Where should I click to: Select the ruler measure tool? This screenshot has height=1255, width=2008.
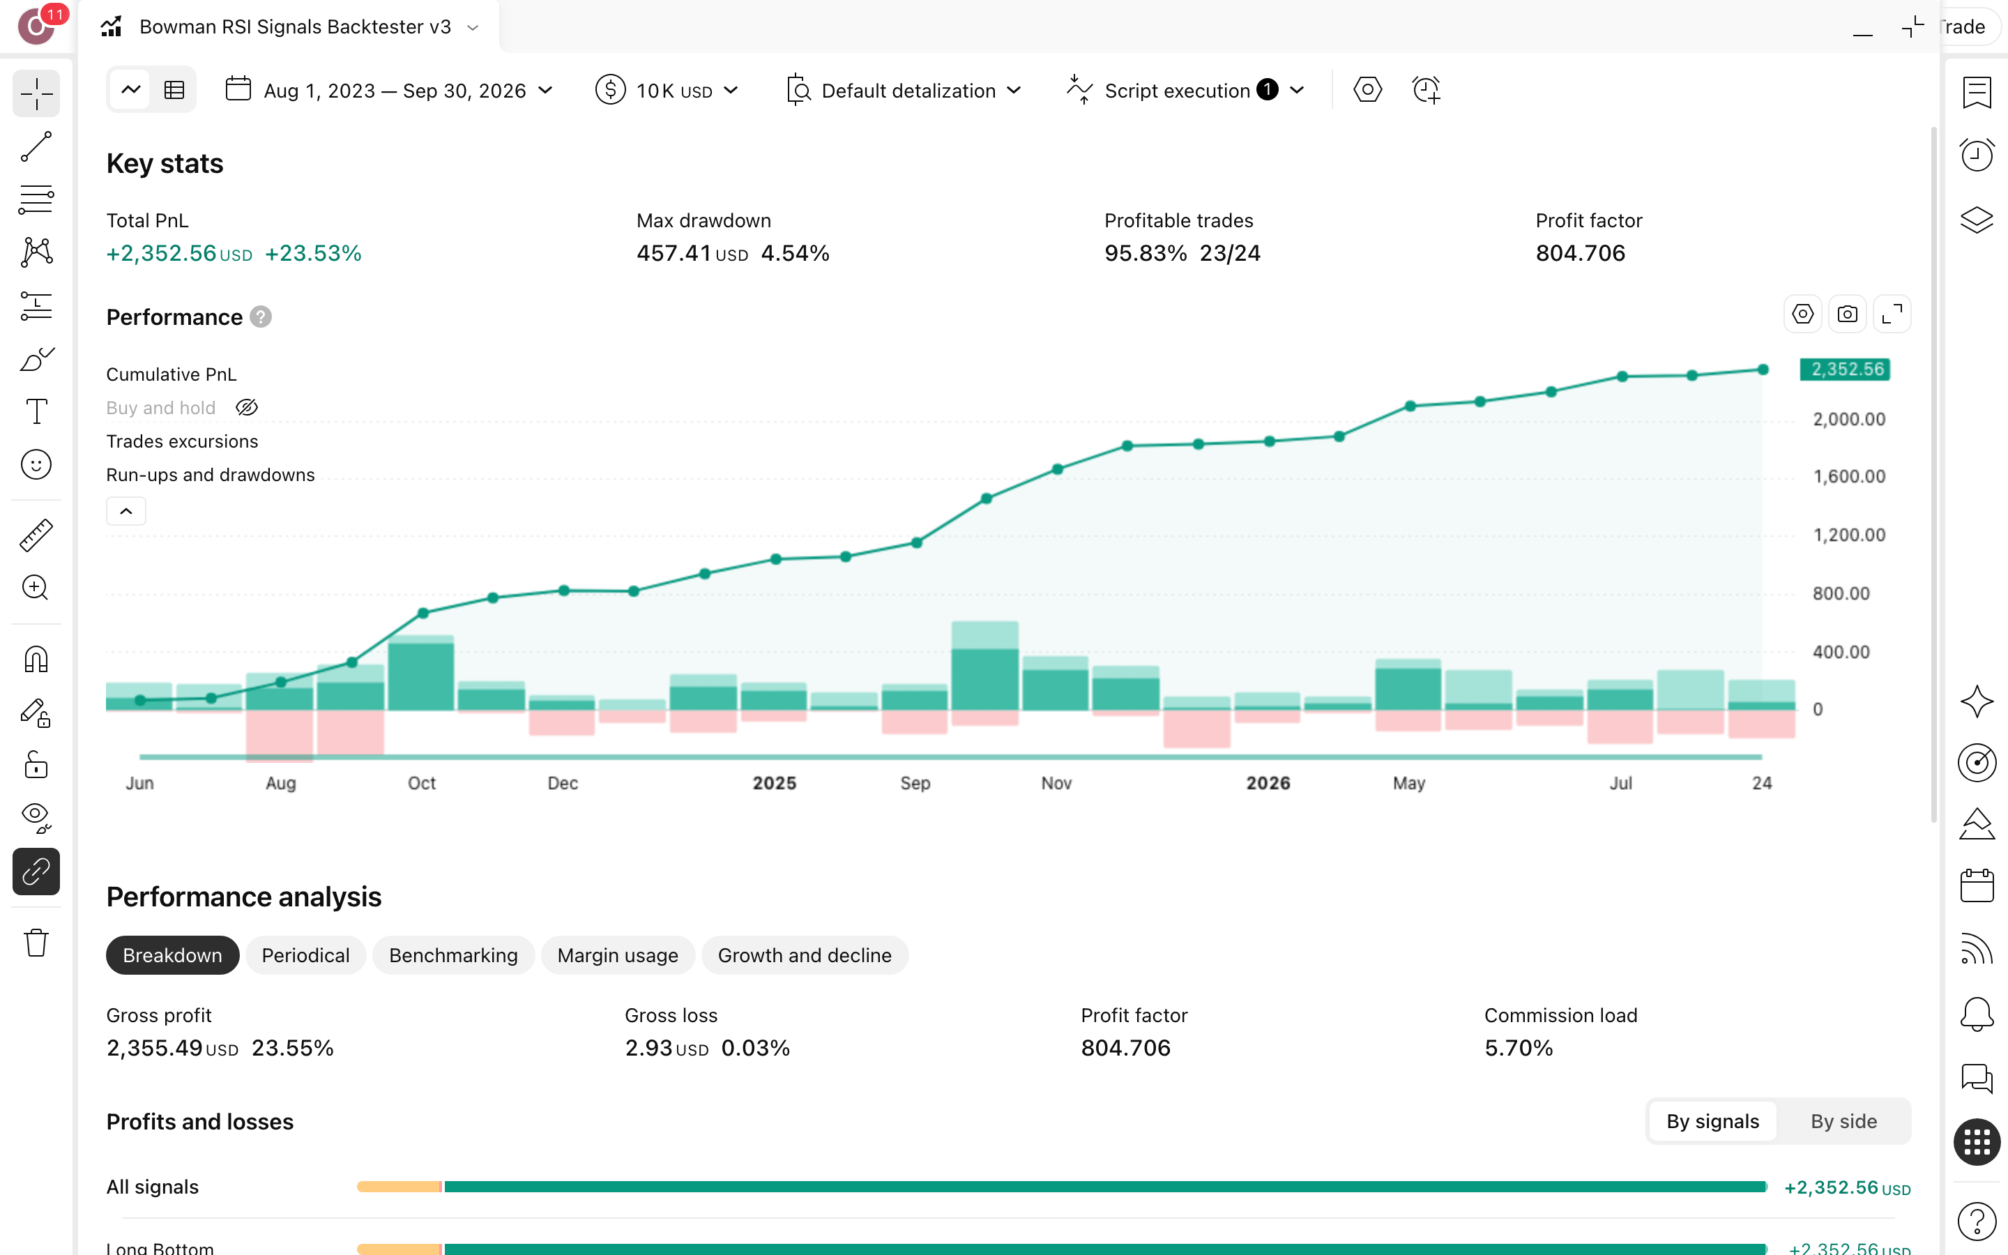click(x=36, y=535)
